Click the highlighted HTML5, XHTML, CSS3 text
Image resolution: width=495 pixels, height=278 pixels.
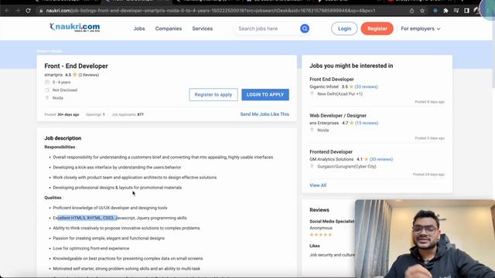click(x=87, y=218)
